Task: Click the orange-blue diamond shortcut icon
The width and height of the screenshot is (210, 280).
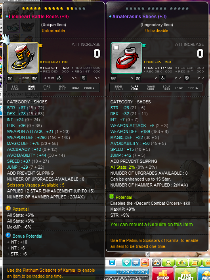Action: (157, 263)
